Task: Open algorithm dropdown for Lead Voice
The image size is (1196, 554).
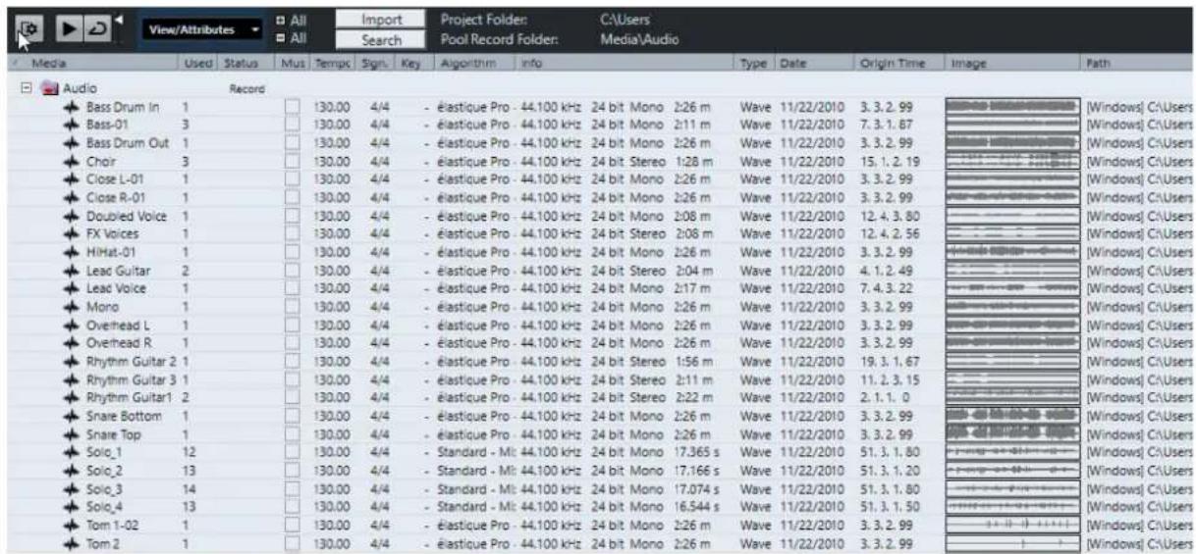Action: (474, 288)
